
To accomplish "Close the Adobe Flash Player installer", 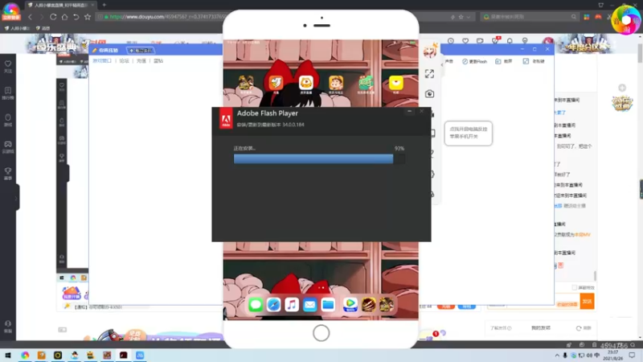I will tap(421, 111).
